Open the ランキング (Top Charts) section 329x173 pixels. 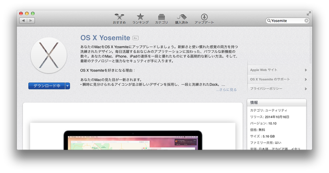point(141,19)
